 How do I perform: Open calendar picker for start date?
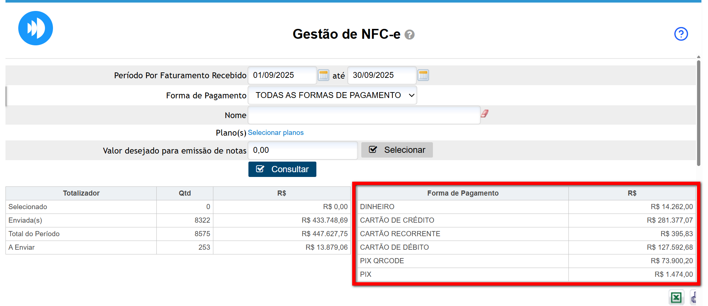click(x=323, y=75)
